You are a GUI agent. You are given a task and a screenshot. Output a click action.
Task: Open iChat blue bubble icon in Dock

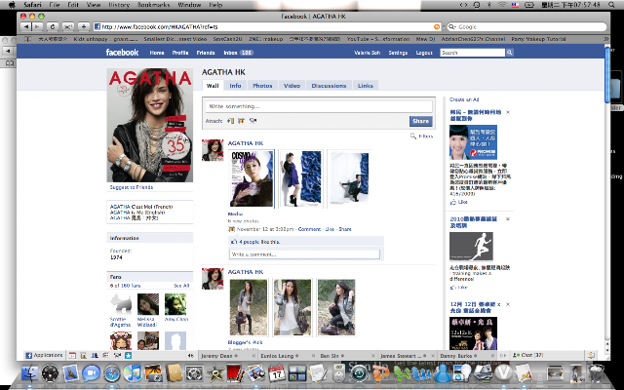coord(91,373)
